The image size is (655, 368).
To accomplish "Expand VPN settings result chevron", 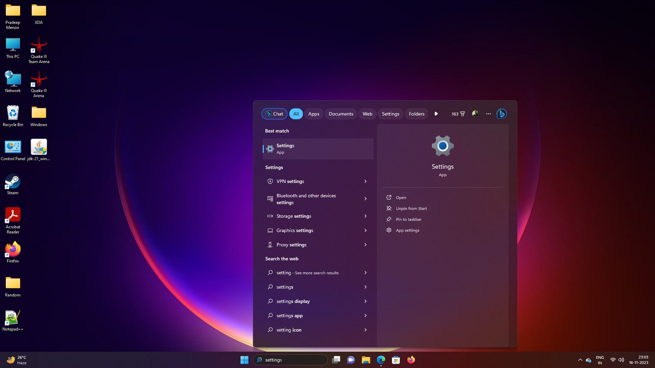I will (x=365, y=181).
